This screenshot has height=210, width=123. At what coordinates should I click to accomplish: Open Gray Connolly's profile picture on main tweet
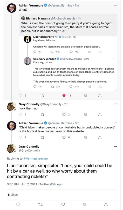[x=12, y=148]
